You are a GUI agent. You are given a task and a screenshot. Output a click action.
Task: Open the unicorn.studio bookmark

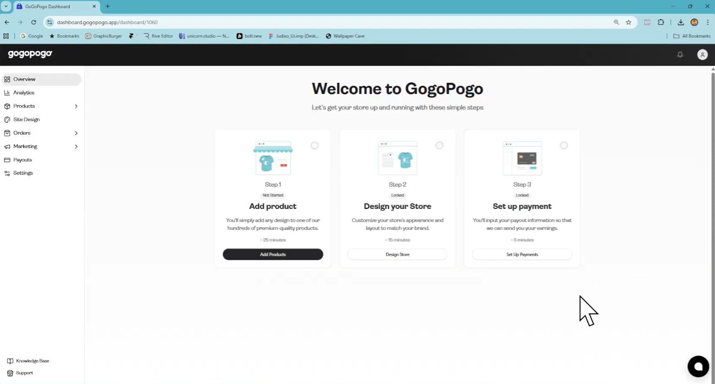(x=204, y=36)
